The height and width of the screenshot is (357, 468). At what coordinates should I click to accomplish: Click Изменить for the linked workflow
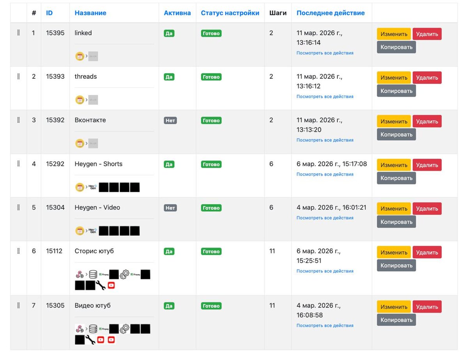tap(394, 34)
